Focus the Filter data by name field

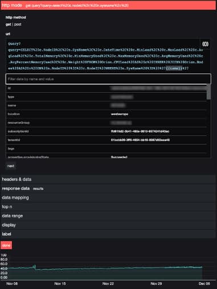click(x=108, y=79)
